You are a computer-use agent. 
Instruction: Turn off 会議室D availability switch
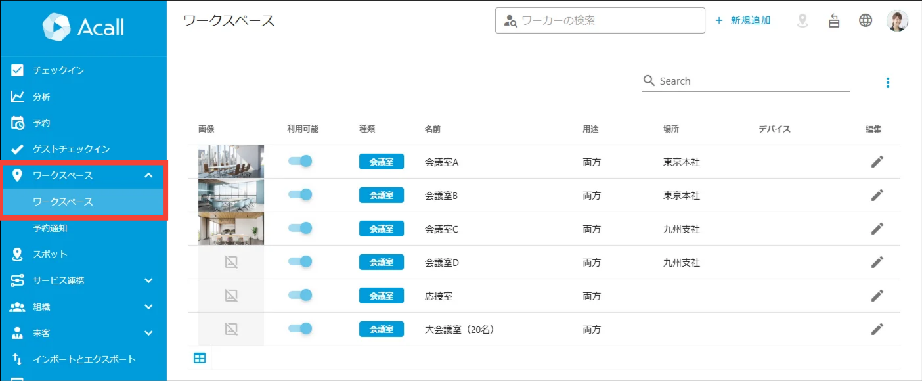point(300,261)
